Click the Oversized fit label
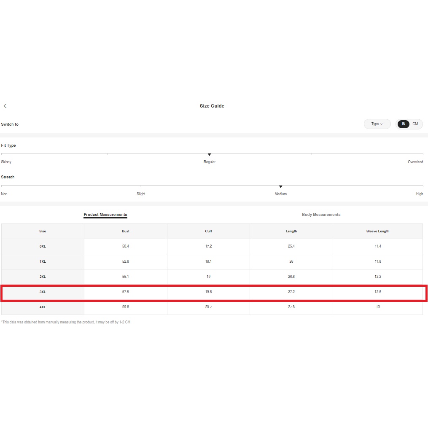The height and width of the screenshot is (428, 428). (415, 162)
